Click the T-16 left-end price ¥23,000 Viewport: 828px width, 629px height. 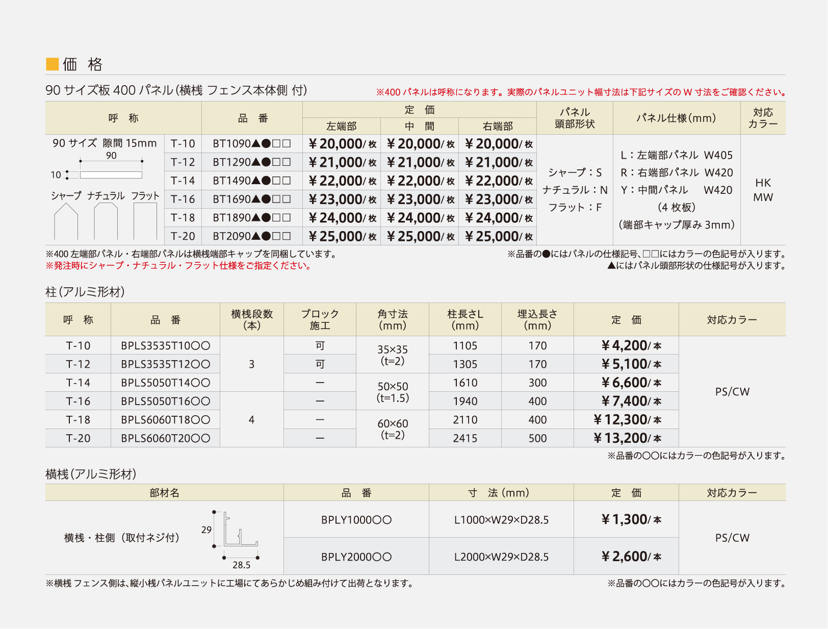click(343, 199)
